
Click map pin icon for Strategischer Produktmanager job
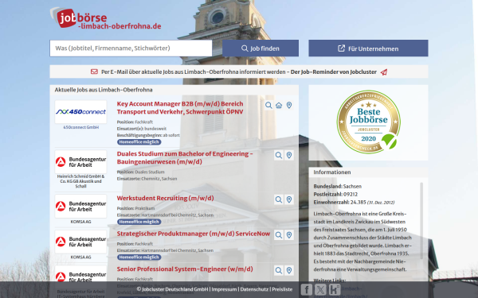(x=289, y=234)
